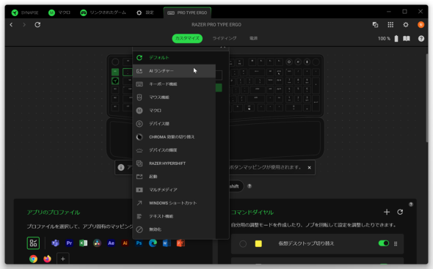Go back with the back arrow
Image resolution: width=433 pixels, height=269 pixels.
(11, 25)
